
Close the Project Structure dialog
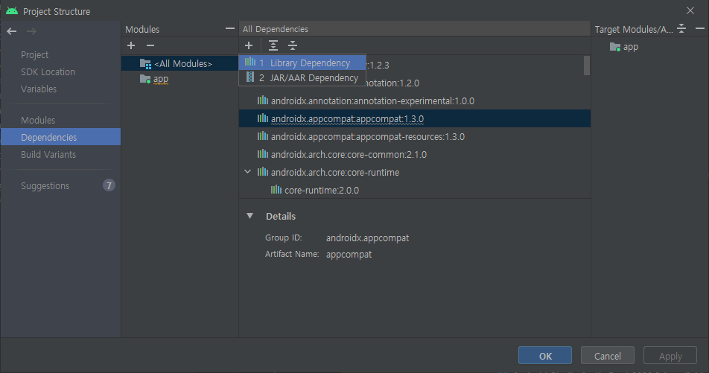point(690,10)
